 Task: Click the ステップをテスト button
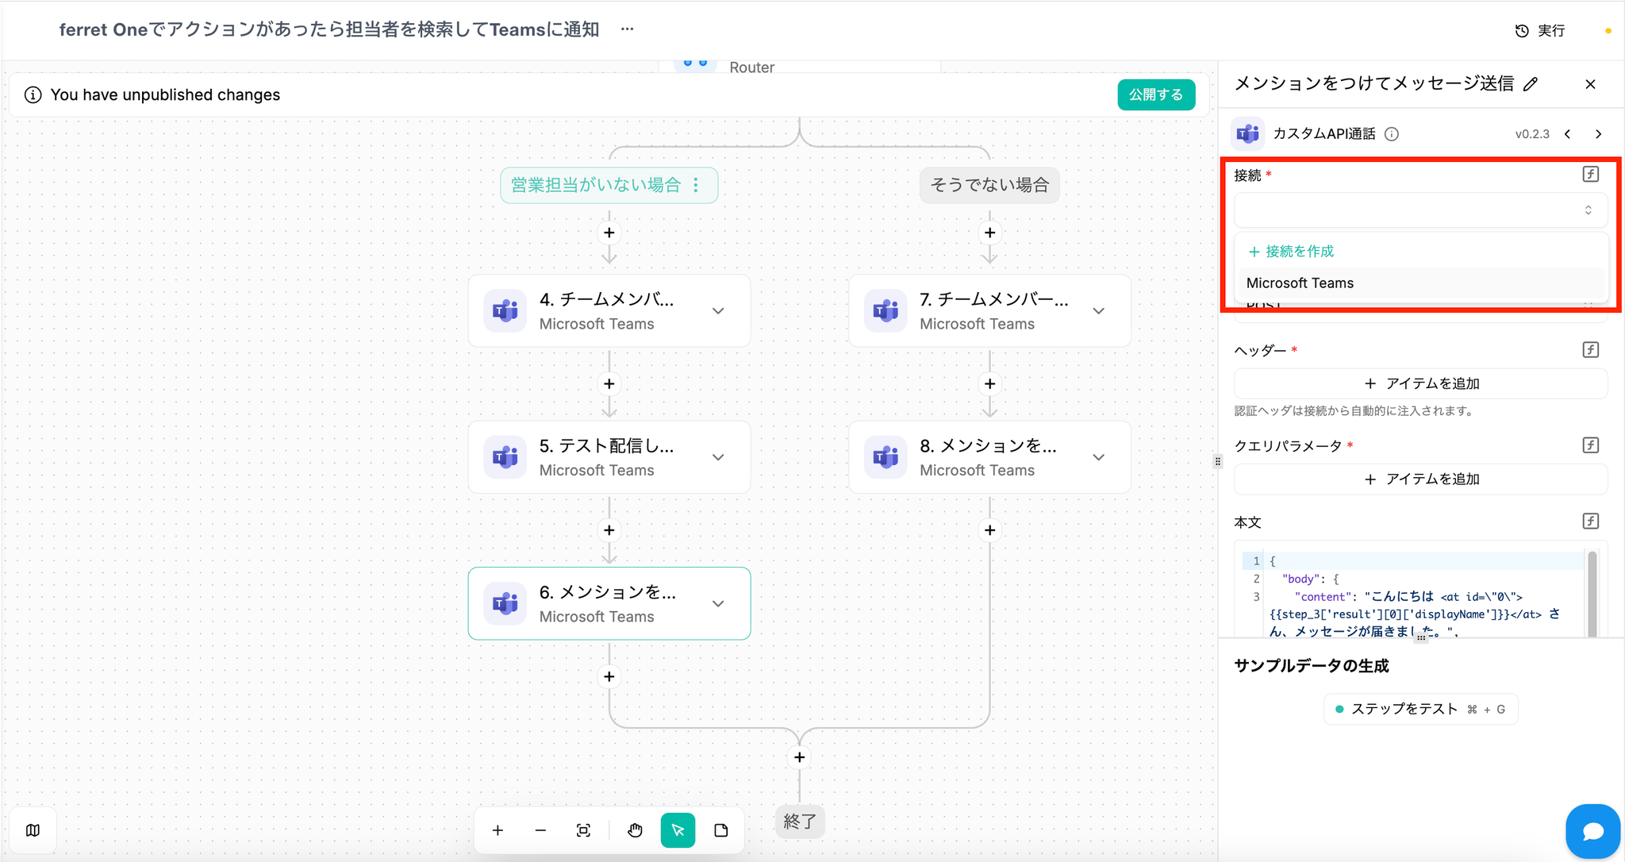(1419, 709)
